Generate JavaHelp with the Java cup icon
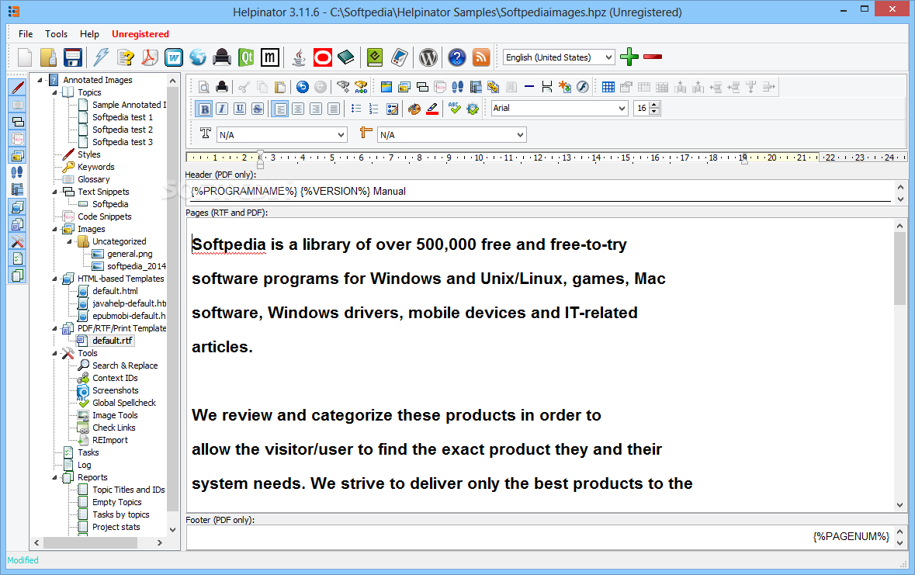Image resolution: width=915 pixels, height=575 pixels. pos(299,57)
